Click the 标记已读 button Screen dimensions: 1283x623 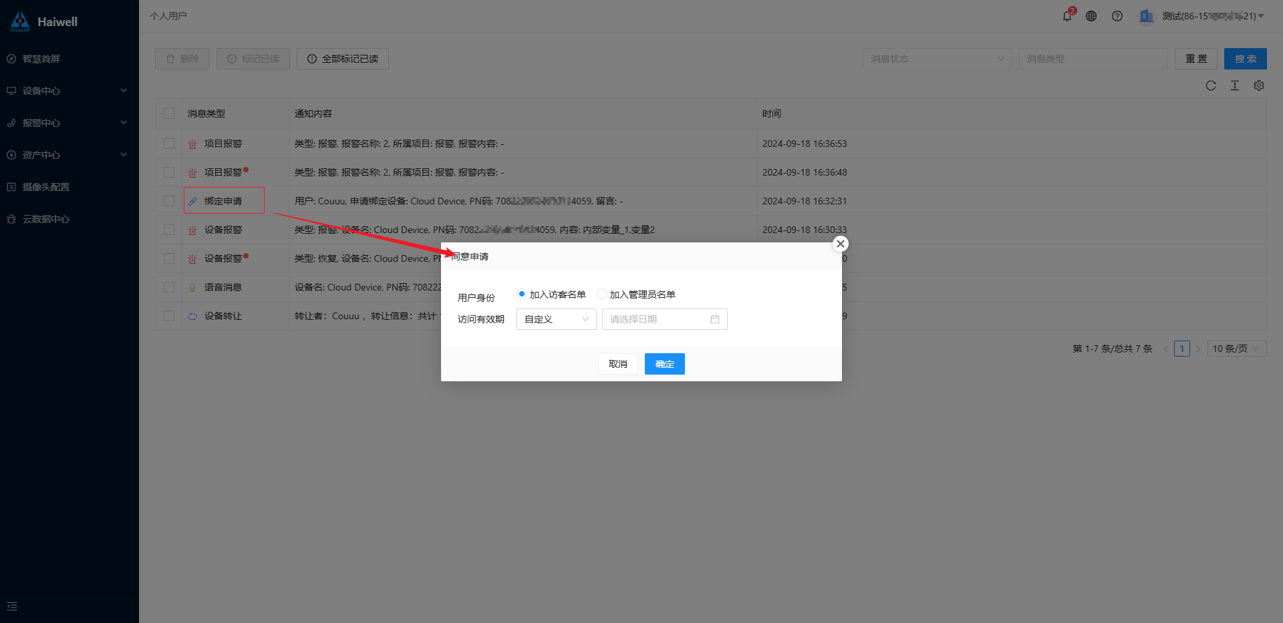point(253,59)
